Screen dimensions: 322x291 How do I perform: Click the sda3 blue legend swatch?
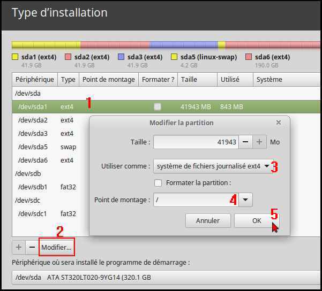point(121,57)
